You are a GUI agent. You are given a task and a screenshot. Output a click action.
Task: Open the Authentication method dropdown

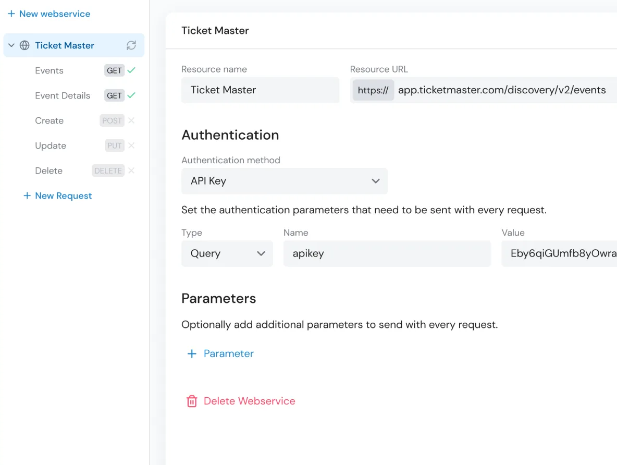[284, 181]
